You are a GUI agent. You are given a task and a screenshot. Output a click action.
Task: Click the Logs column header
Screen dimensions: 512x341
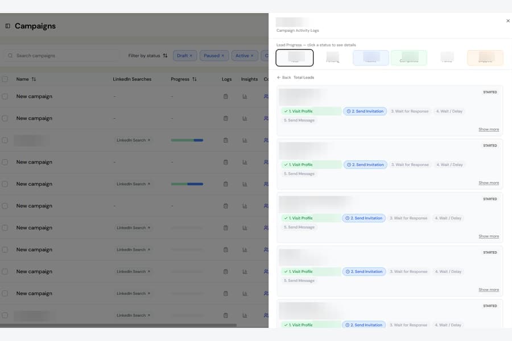tap(226, 80)
